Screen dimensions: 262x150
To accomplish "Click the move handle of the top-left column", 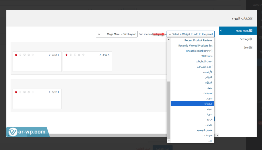I will 33,55.
